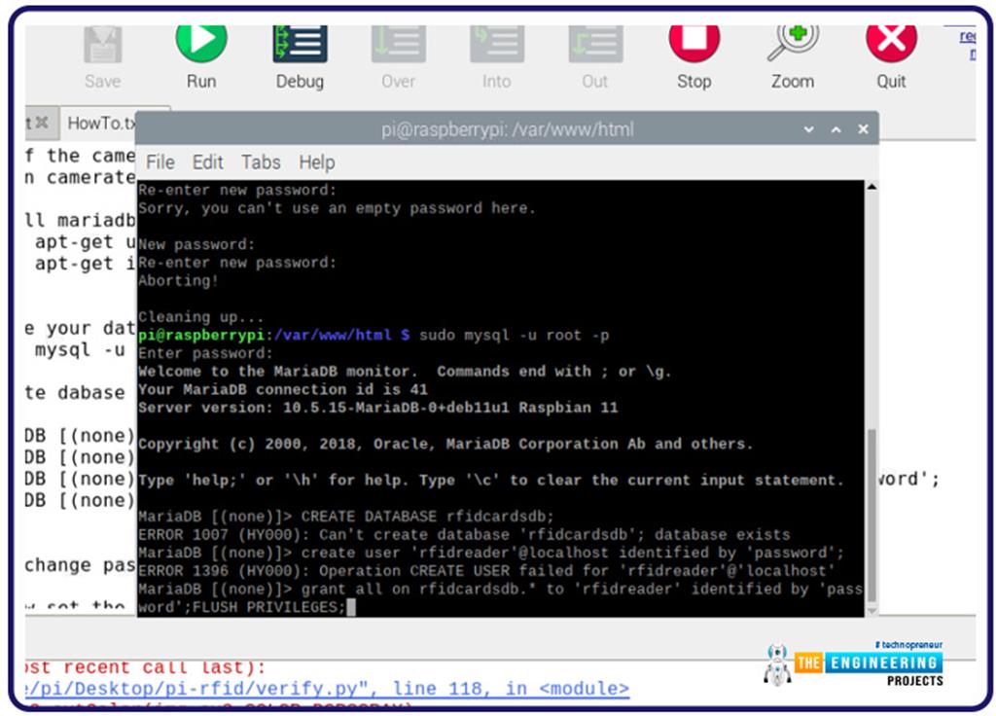The width and height of the screenshot is (996, 716).
Task: Run the current script
Action: click(200, 42)
